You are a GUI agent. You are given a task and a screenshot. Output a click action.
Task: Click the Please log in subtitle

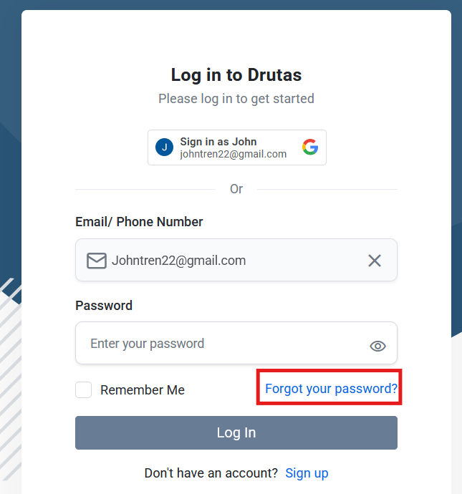(x=236, y=99)
